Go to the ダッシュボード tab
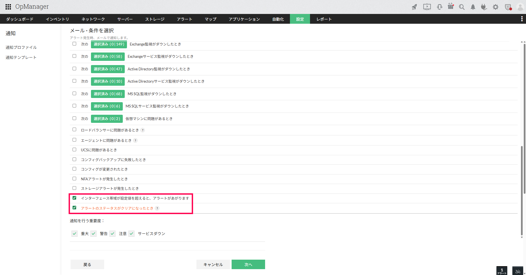 click(20, 19)
